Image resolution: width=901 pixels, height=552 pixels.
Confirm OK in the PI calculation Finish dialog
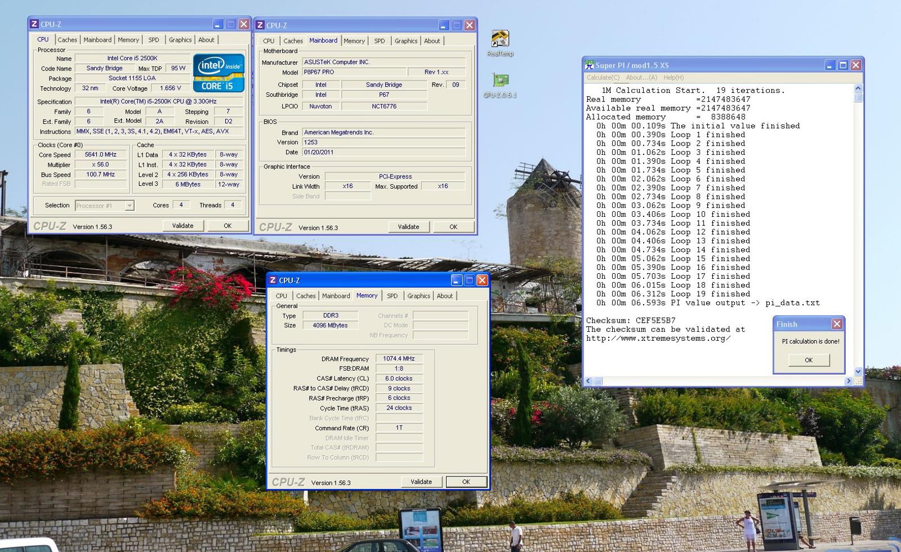(x=809, y=360)
